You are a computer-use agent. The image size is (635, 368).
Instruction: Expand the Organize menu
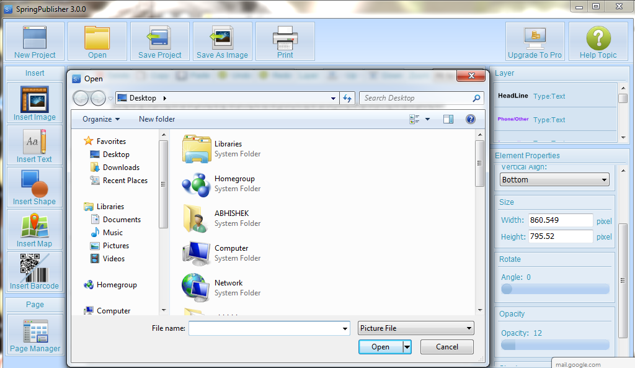pyautogui.click(x=101, y=119)
